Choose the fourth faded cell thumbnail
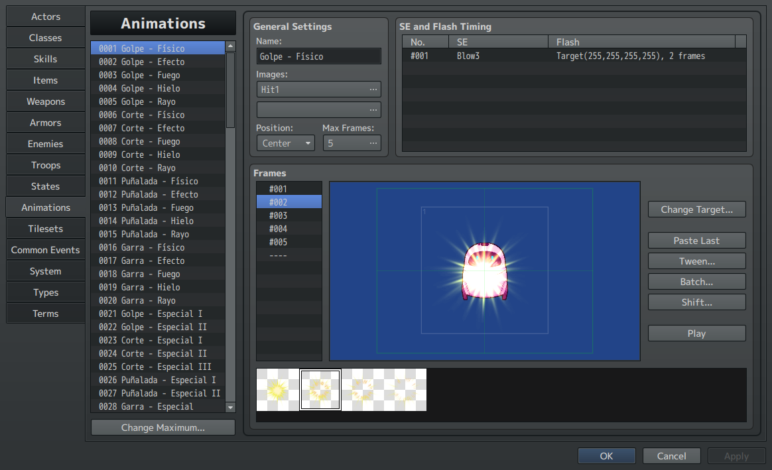Viewport: 772px width, 470px height. pos(405,390)
